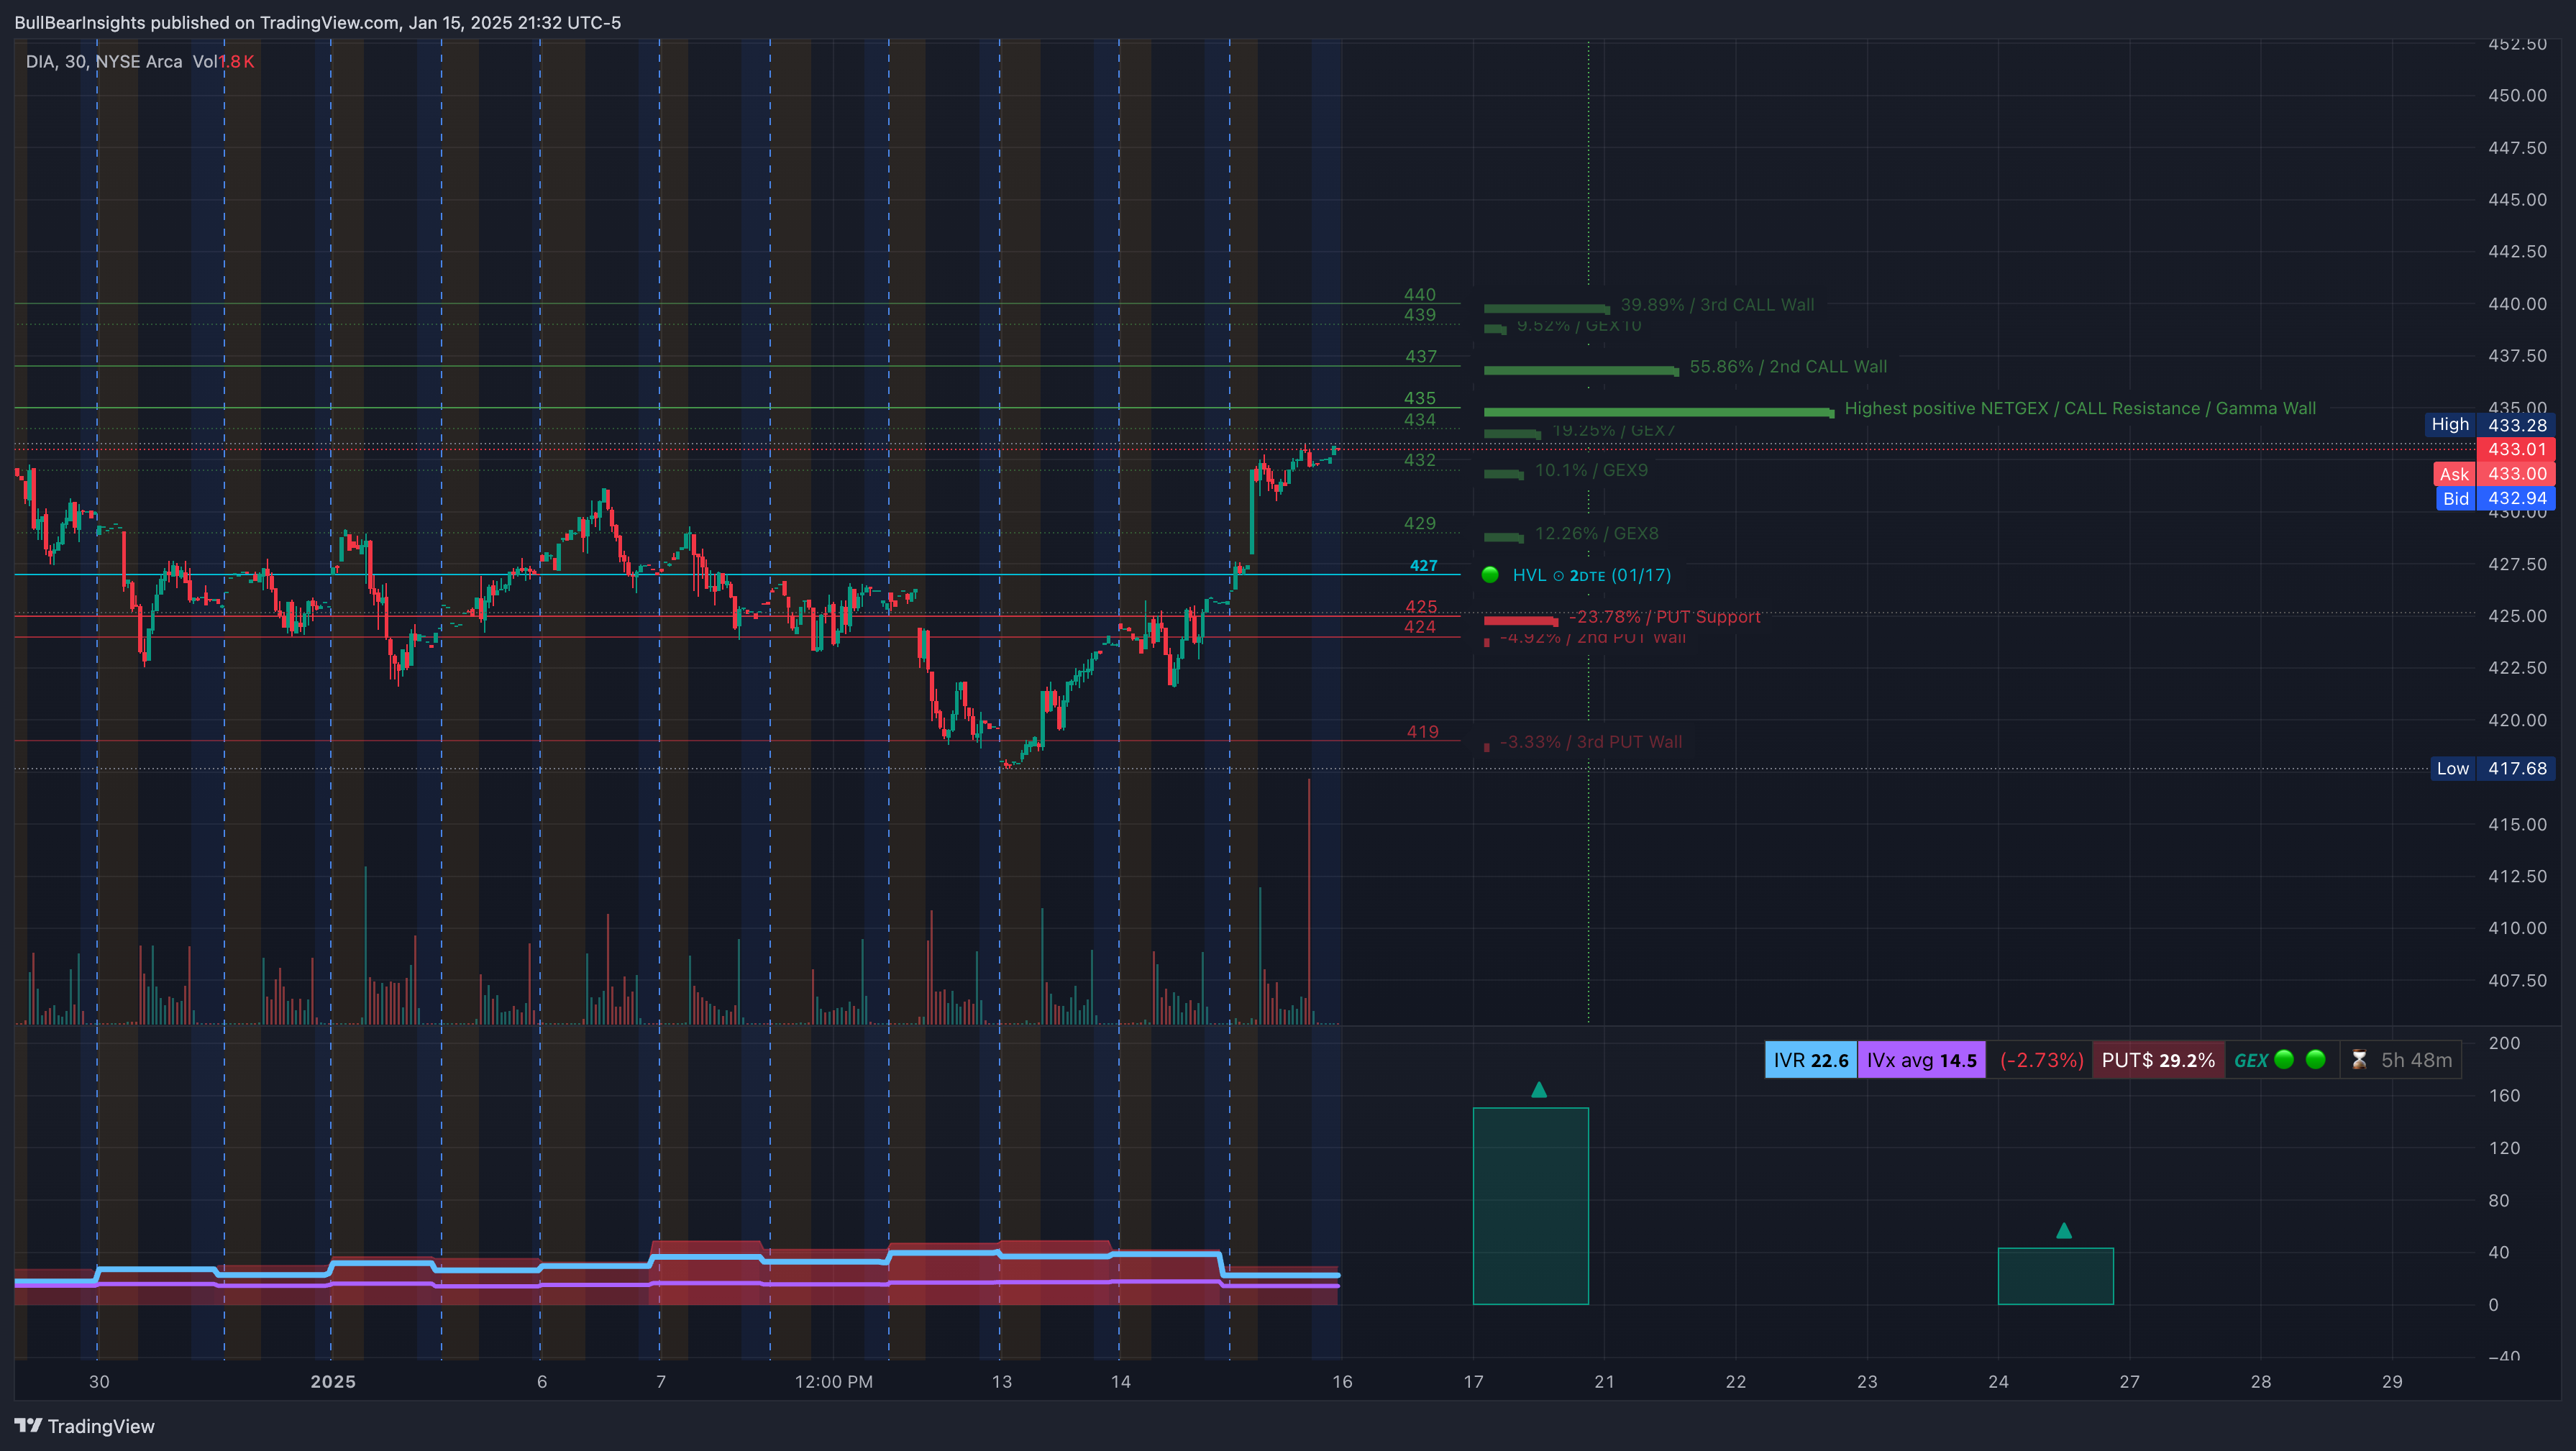The height and width of the screenshot is (1451, 2576).
Task: Click the red PUT Support bar
Action: click(1521, 620)
